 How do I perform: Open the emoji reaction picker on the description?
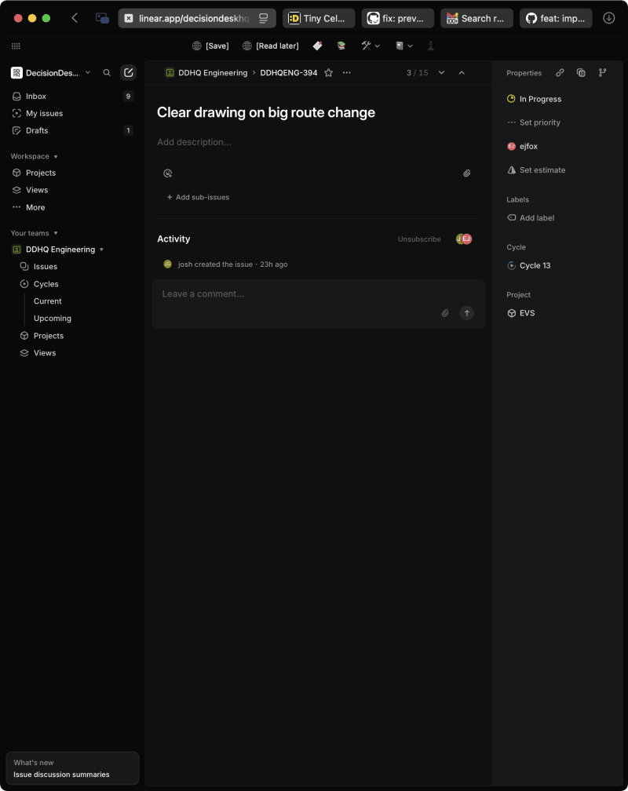coord(167,173)
